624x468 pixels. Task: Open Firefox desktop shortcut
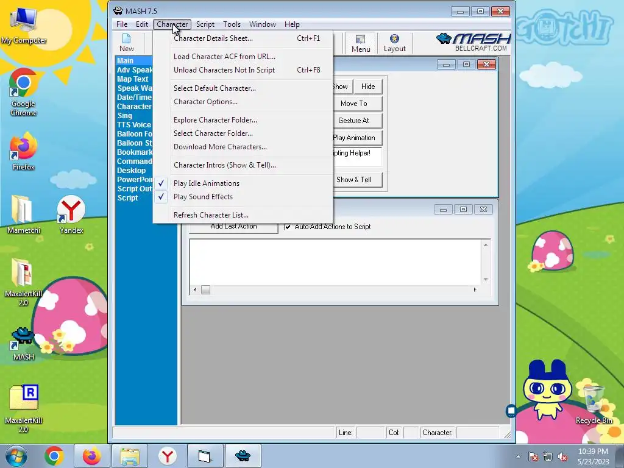24,151
